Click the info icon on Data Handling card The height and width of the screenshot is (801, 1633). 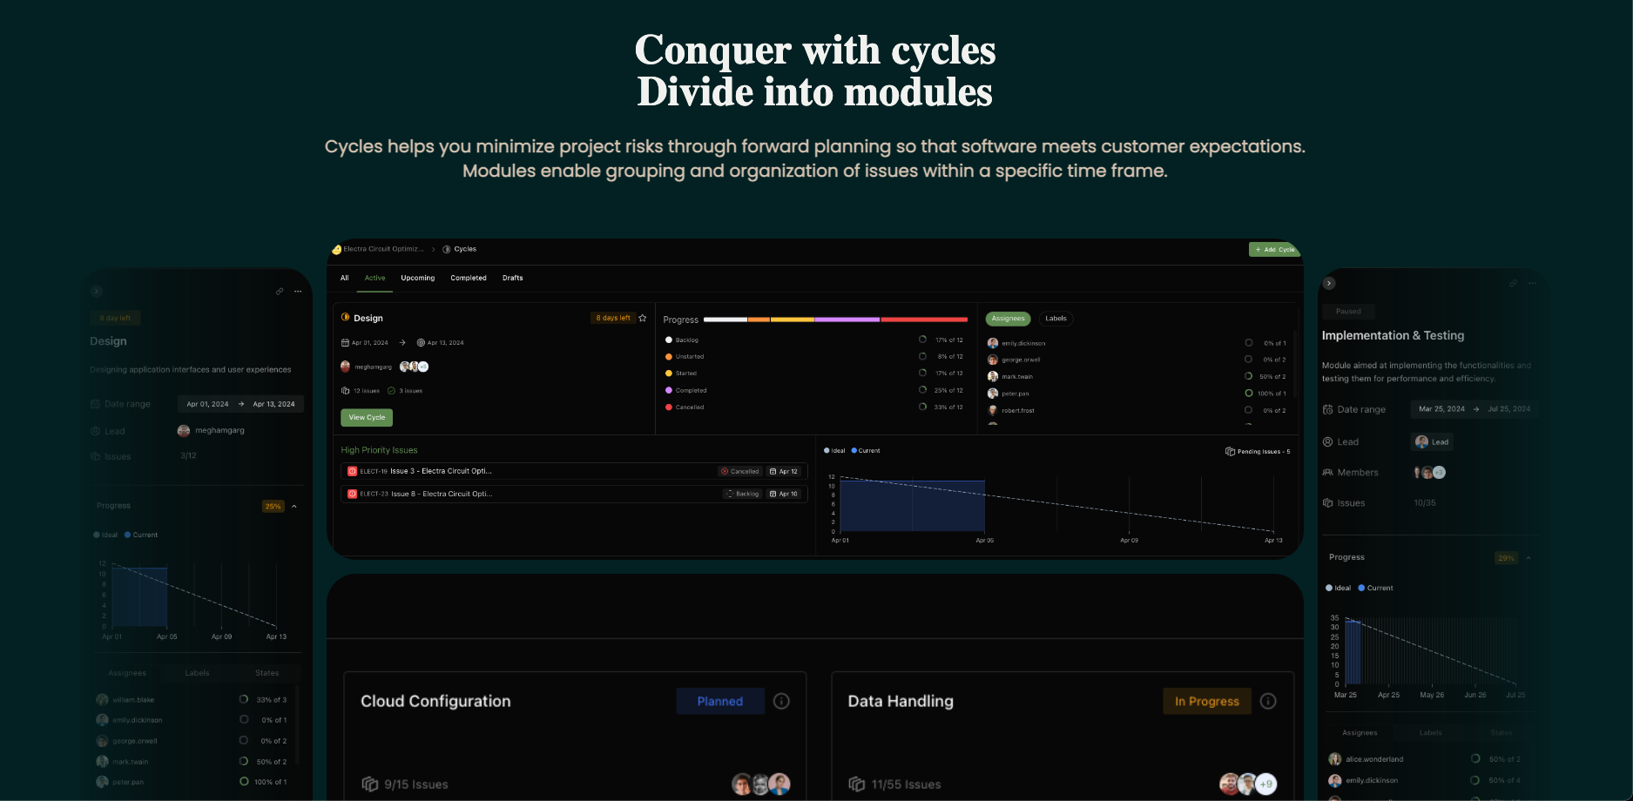tap(1268, 701)
